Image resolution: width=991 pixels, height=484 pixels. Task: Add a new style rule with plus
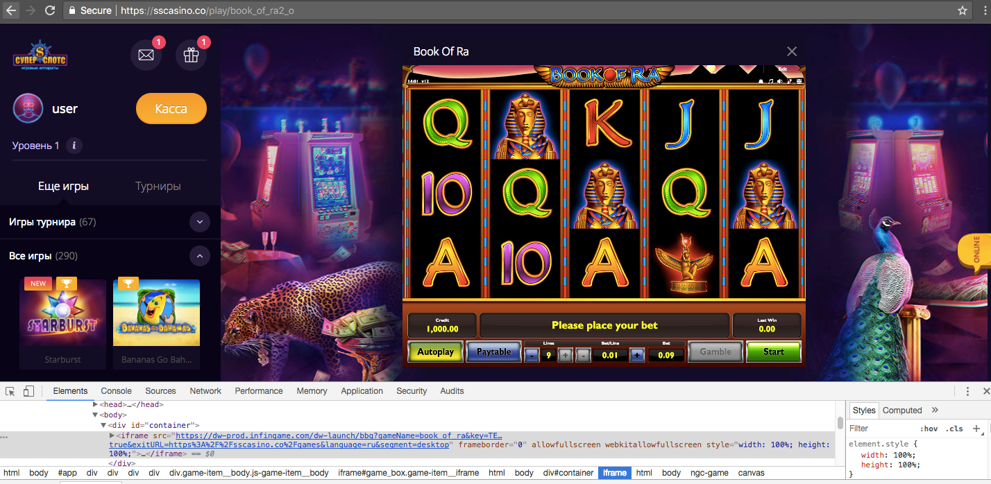tap(976, 429)
